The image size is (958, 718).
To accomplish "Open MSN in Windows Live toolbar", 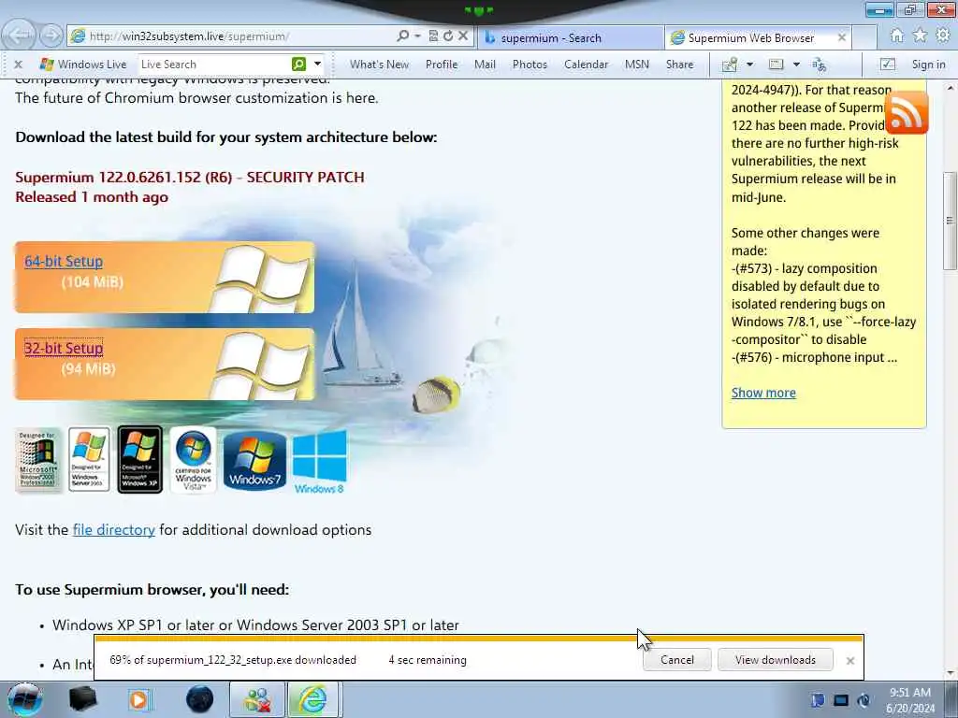I will 636,65.
